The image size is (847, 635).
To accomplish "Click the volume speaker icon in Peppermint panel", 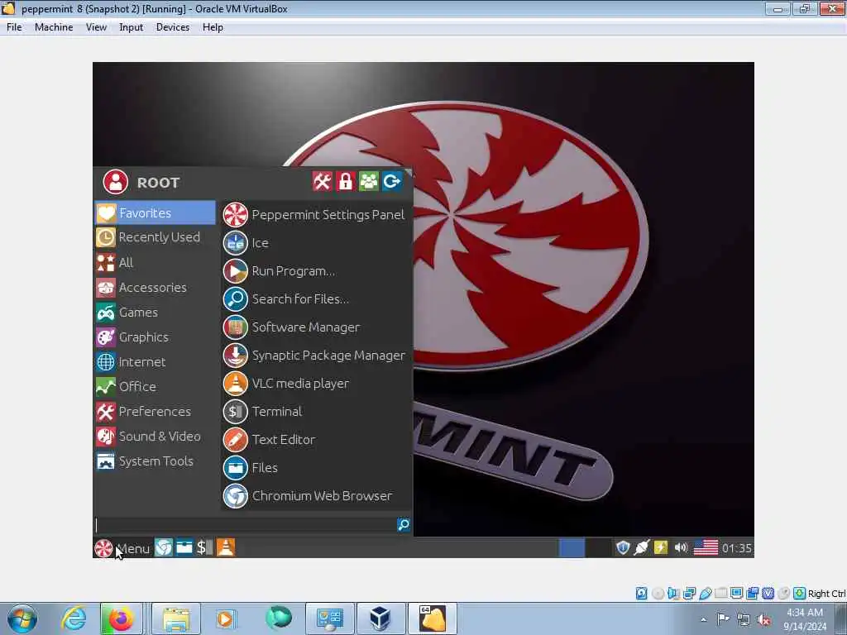I will [x=681, y=547].
